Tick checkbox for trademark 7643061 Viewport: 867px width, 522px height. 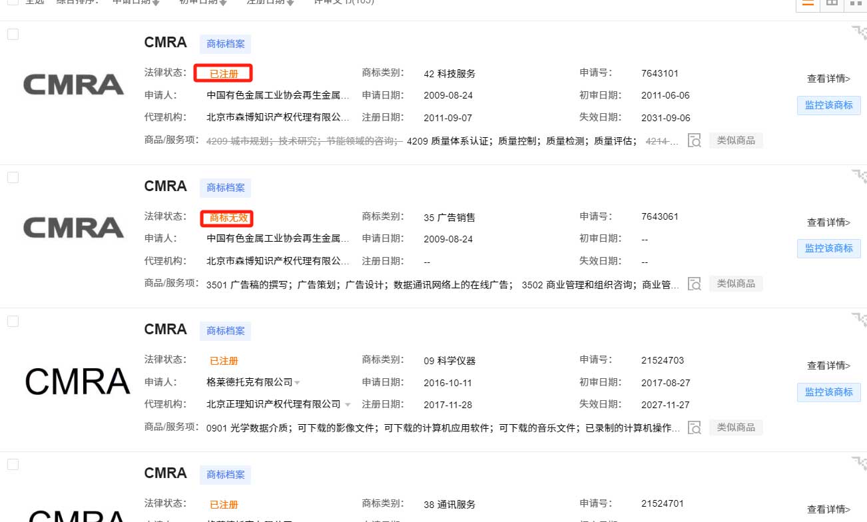point(13,178)
